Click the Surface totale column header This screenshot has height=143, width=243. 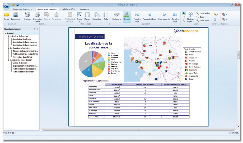pos(117,85)
